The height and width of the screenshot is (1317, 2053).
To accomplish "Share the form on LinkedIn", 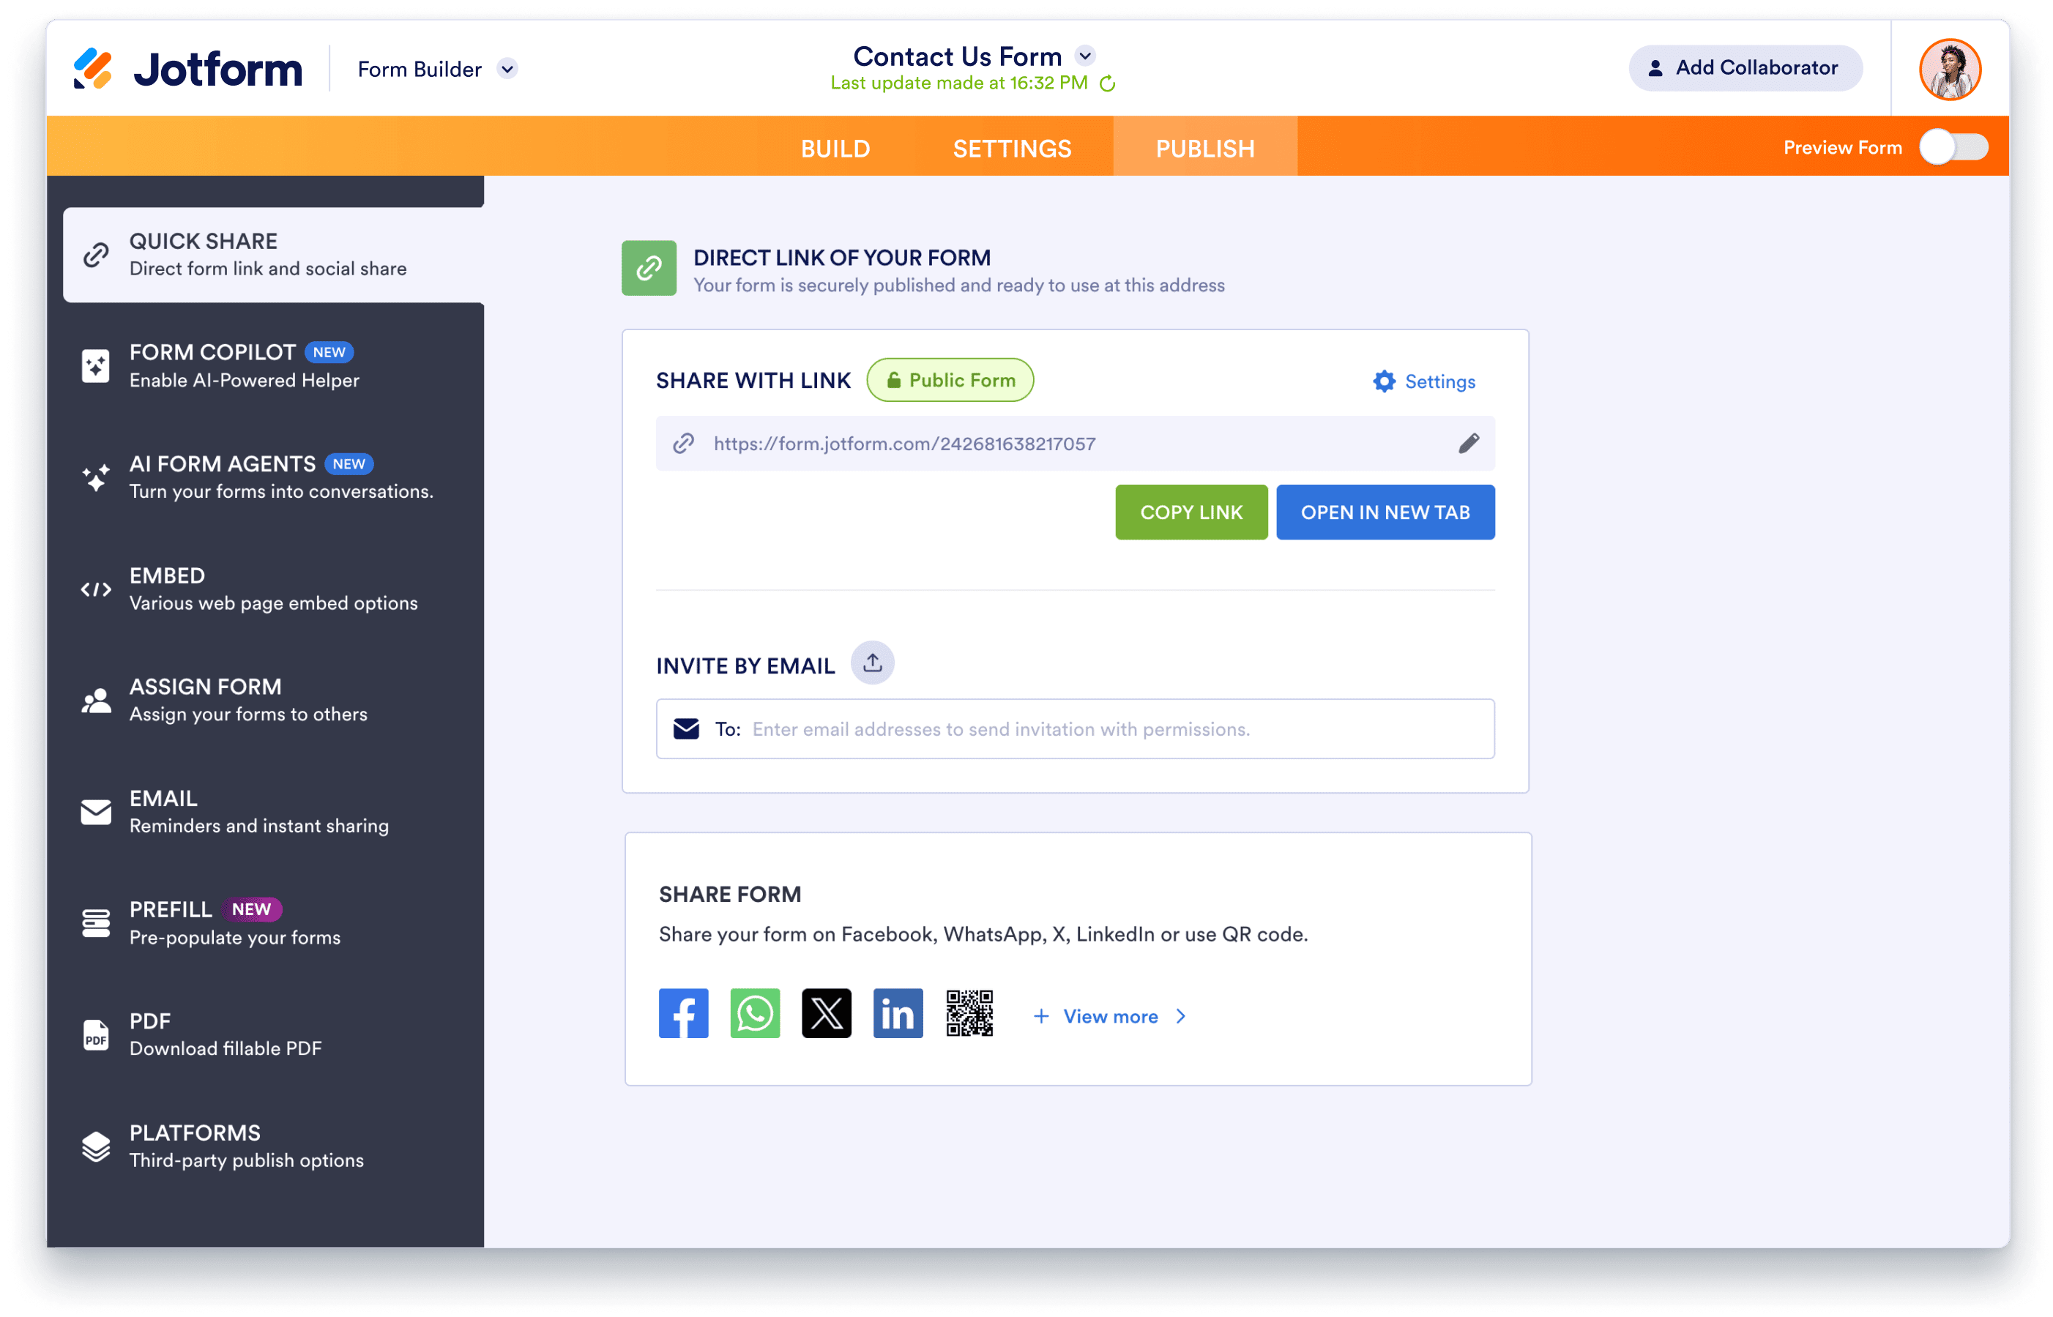I will tap(897, 1013).
